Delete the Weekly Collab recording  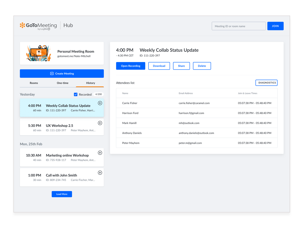(x=202, y=66)
